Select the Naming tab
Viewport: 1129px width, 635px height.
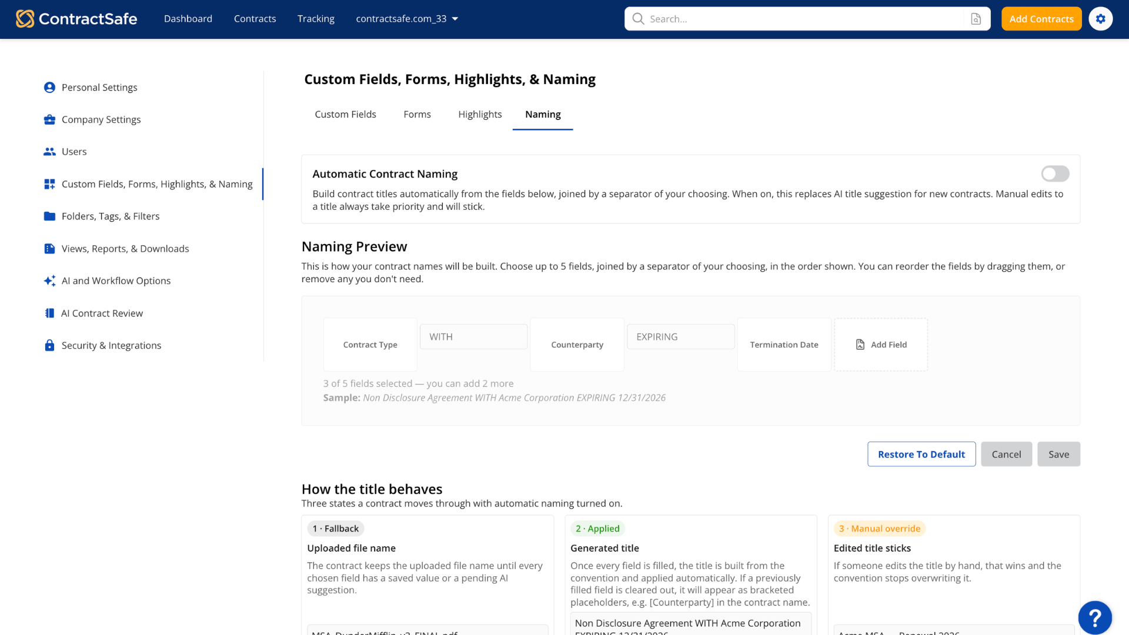(x=543, y=114)
